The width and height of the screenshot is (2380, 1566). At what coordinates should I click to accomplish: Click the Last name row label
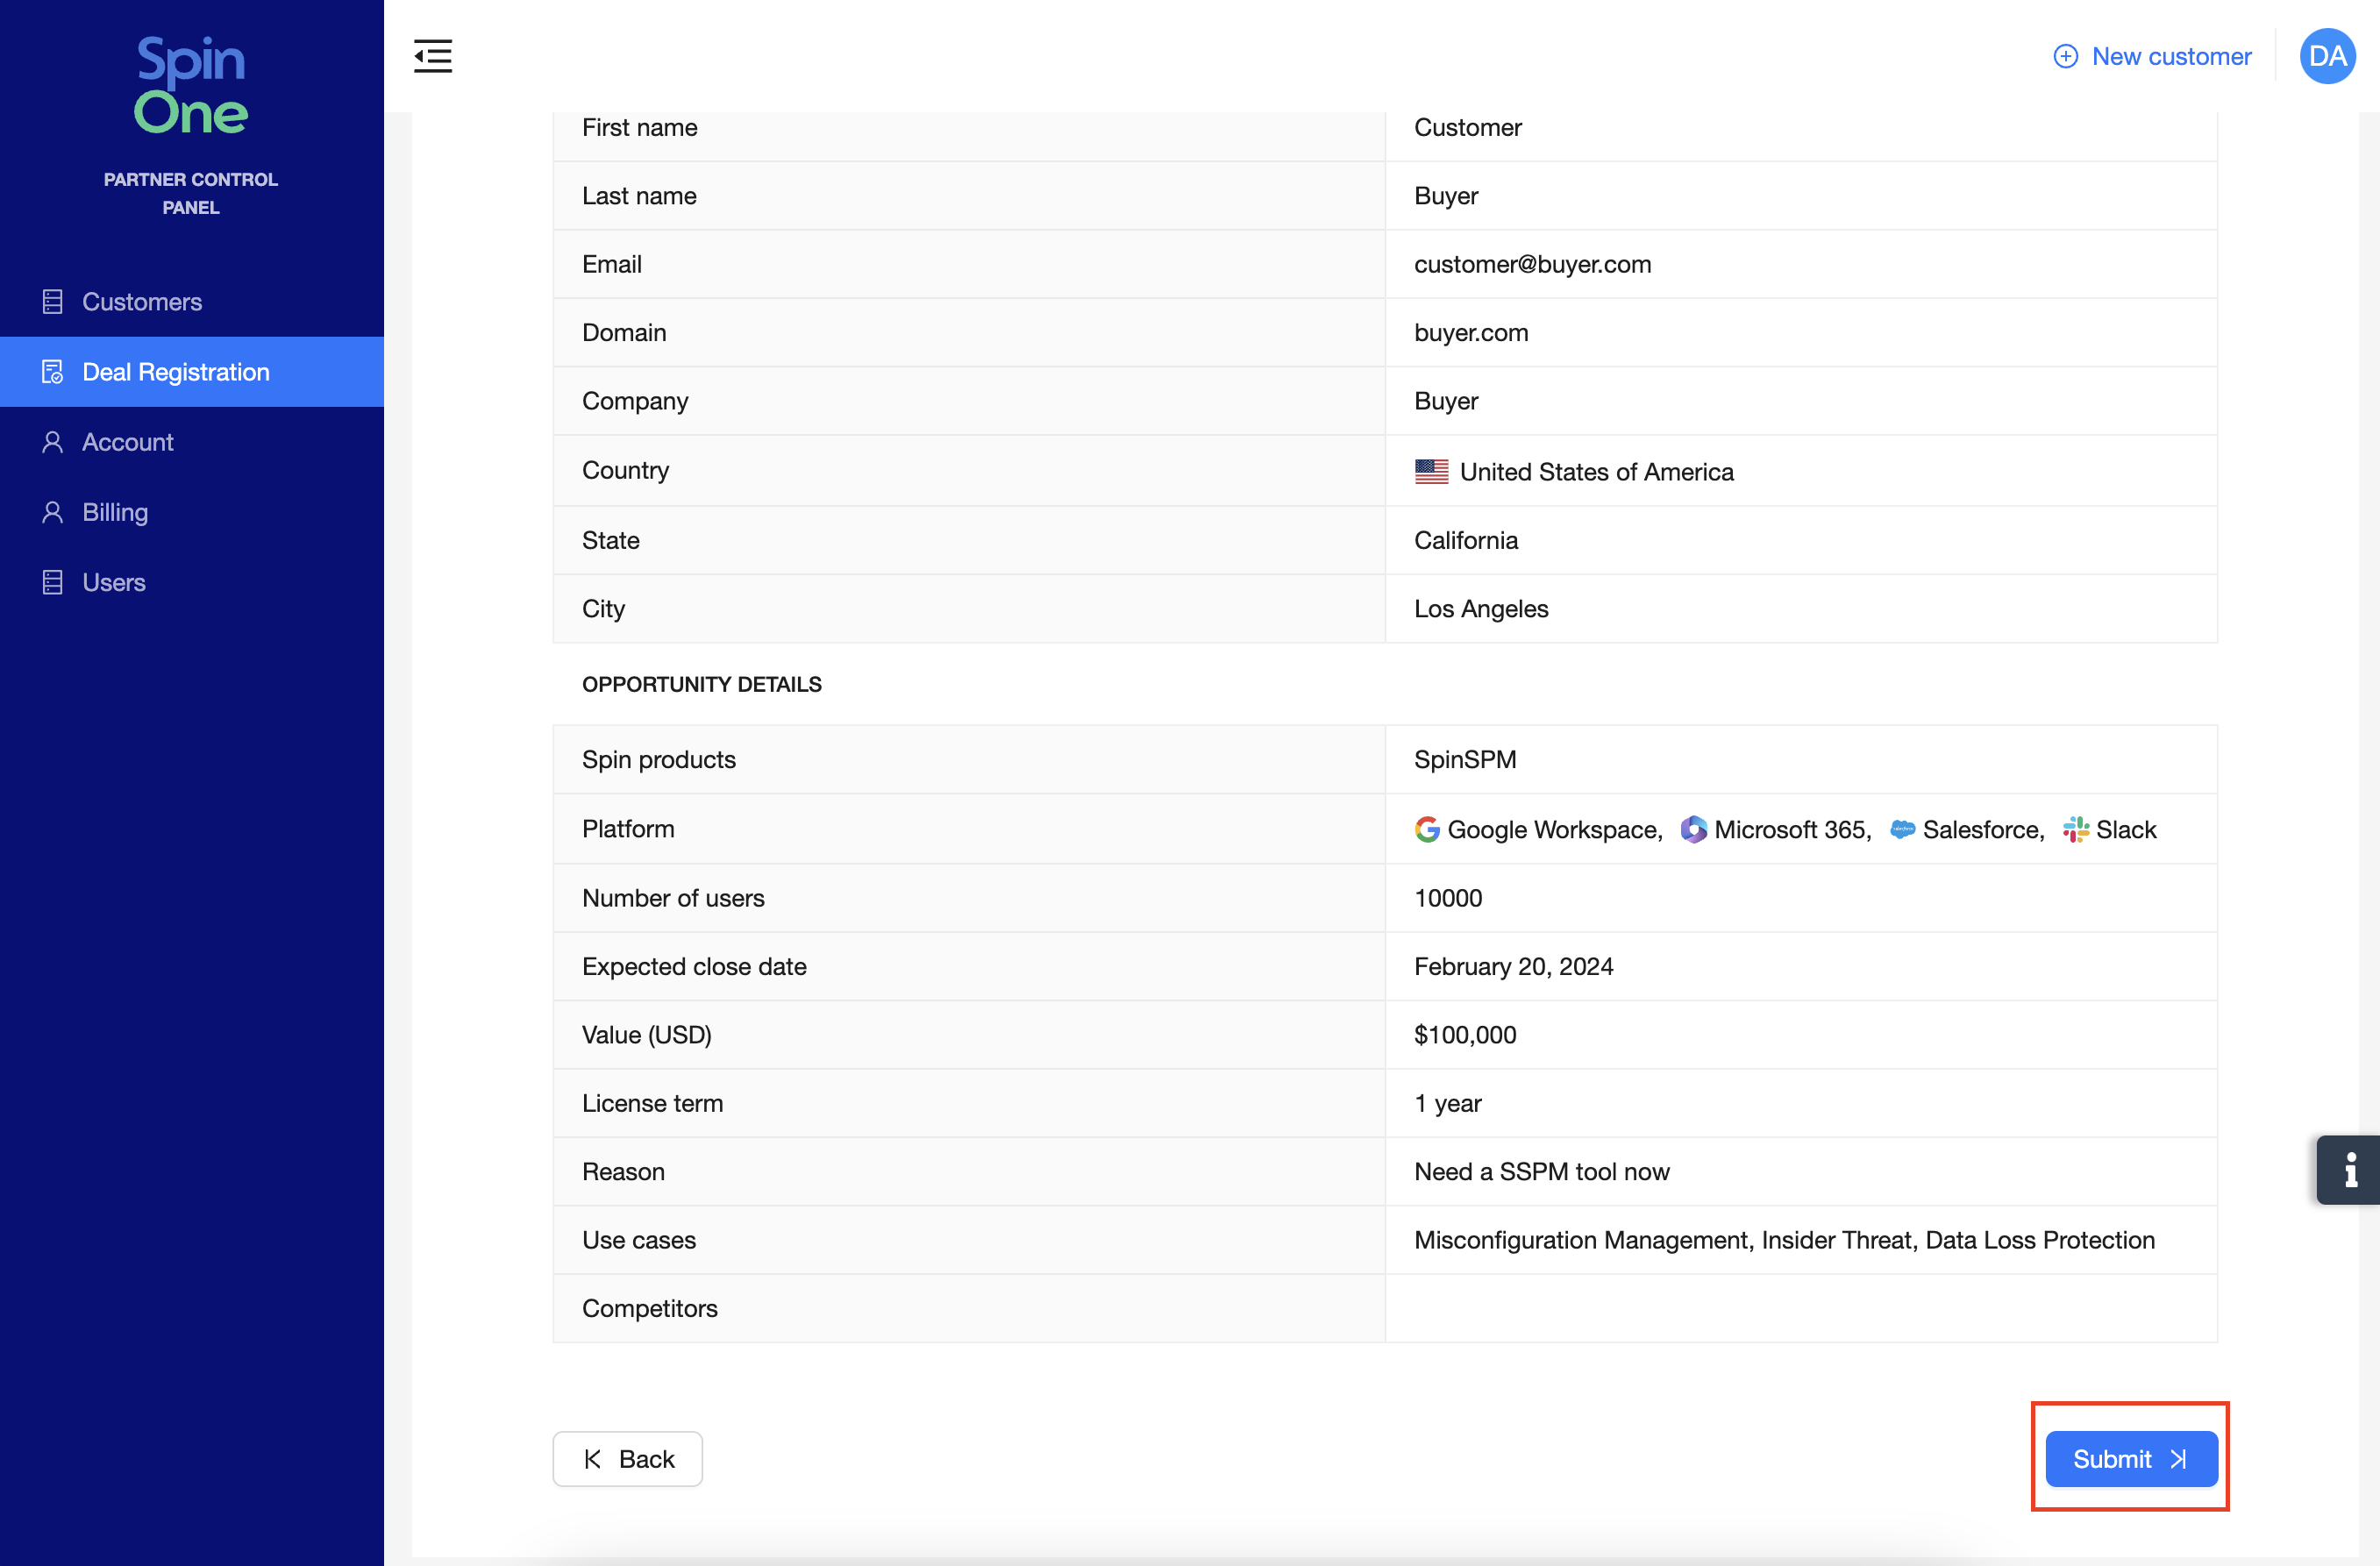tap(639, 195)
